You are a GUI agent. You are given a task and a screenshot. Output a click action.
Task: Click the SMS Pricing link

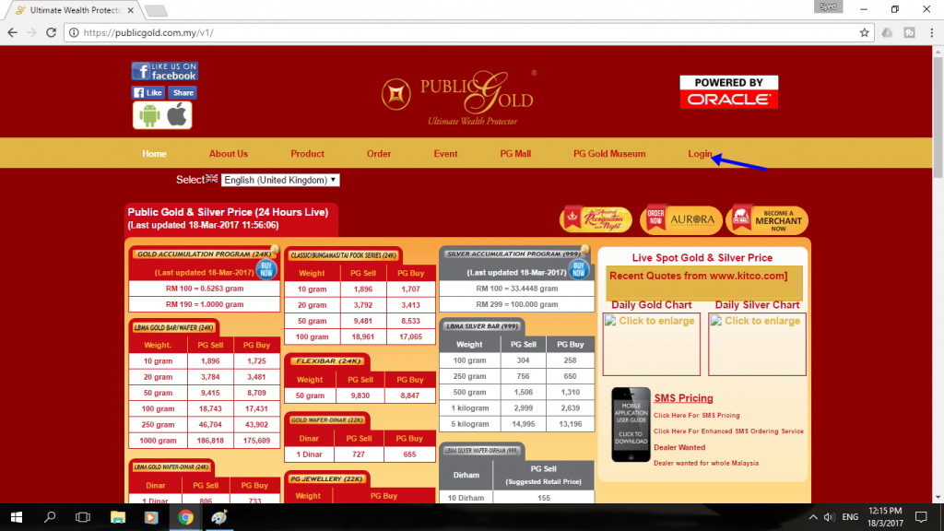coord(683,398)
